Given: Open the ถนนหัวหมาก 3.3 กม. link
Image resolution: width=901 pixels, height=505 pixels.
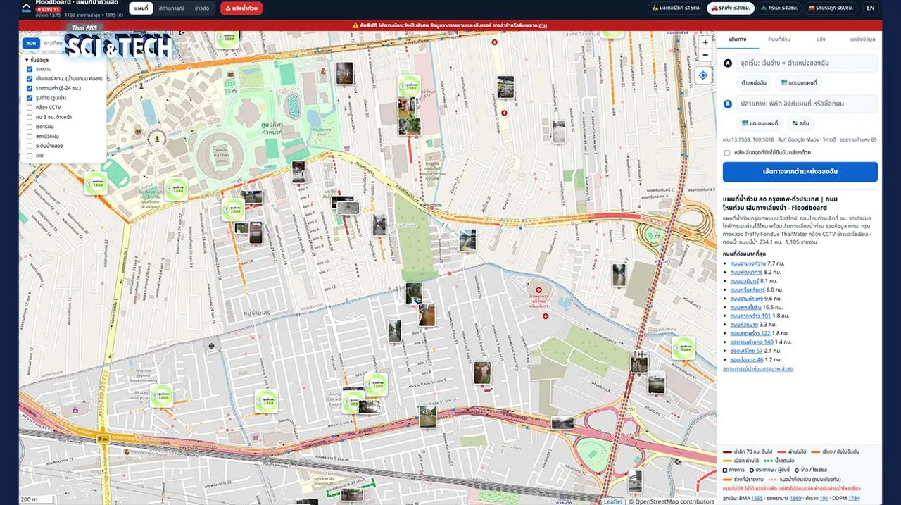Looking at the screenshot, I should click(743, 325).
